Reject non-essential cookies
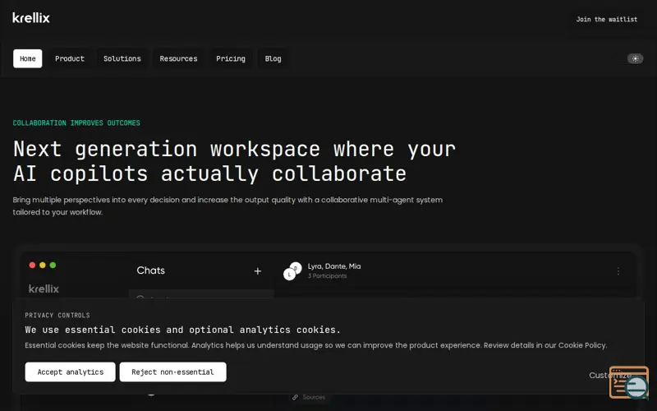Viewport: 657px width, 411px height. pyautogui.click(x=172, y=372)
